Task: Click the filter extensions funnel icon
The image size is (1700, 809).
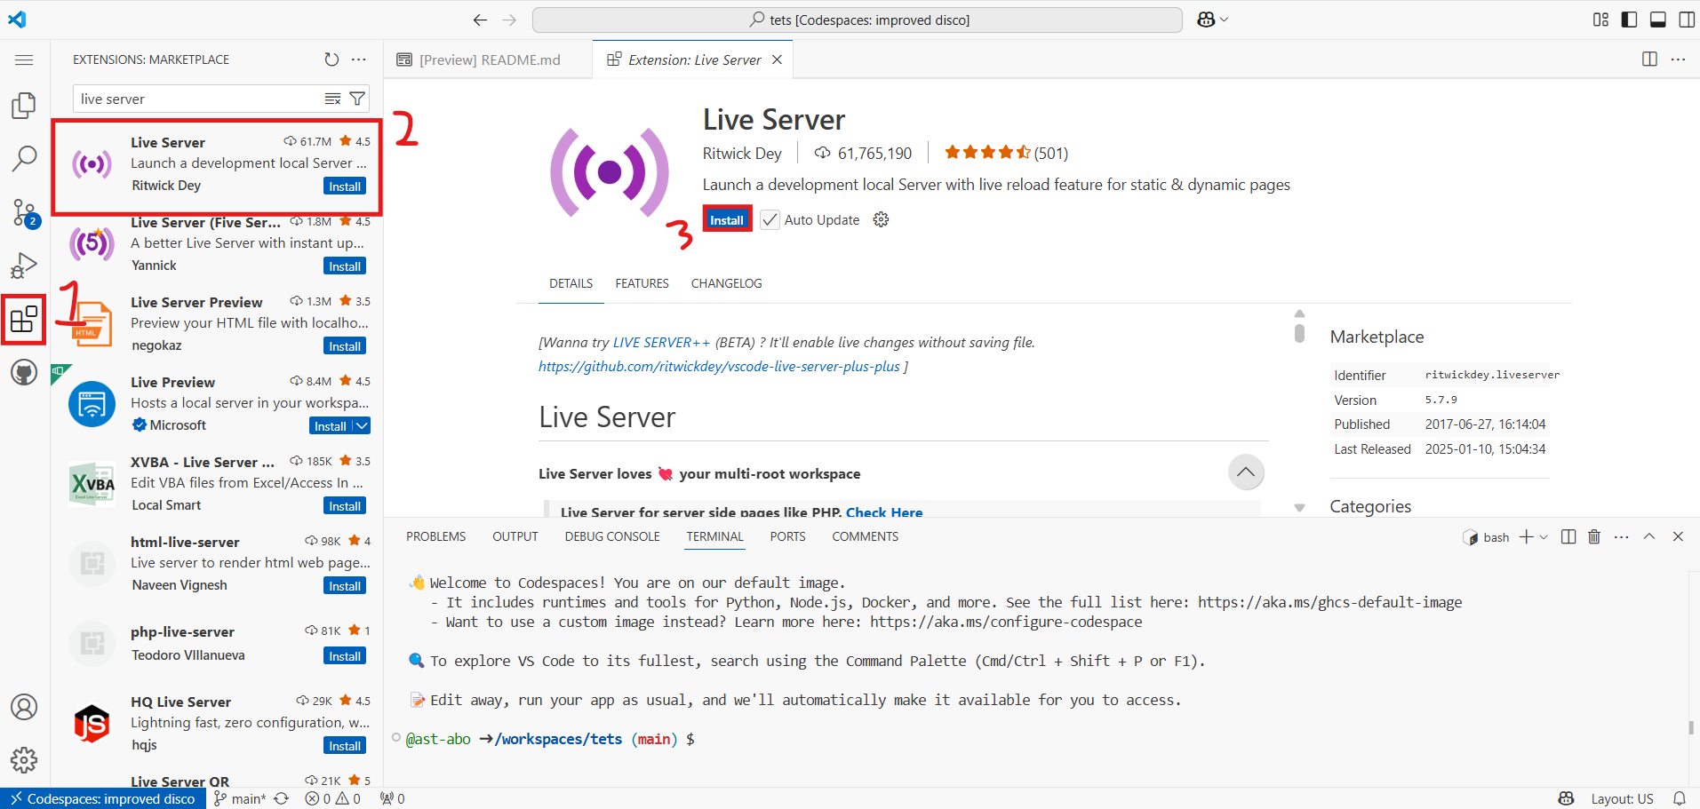Action: coord(357,99)
